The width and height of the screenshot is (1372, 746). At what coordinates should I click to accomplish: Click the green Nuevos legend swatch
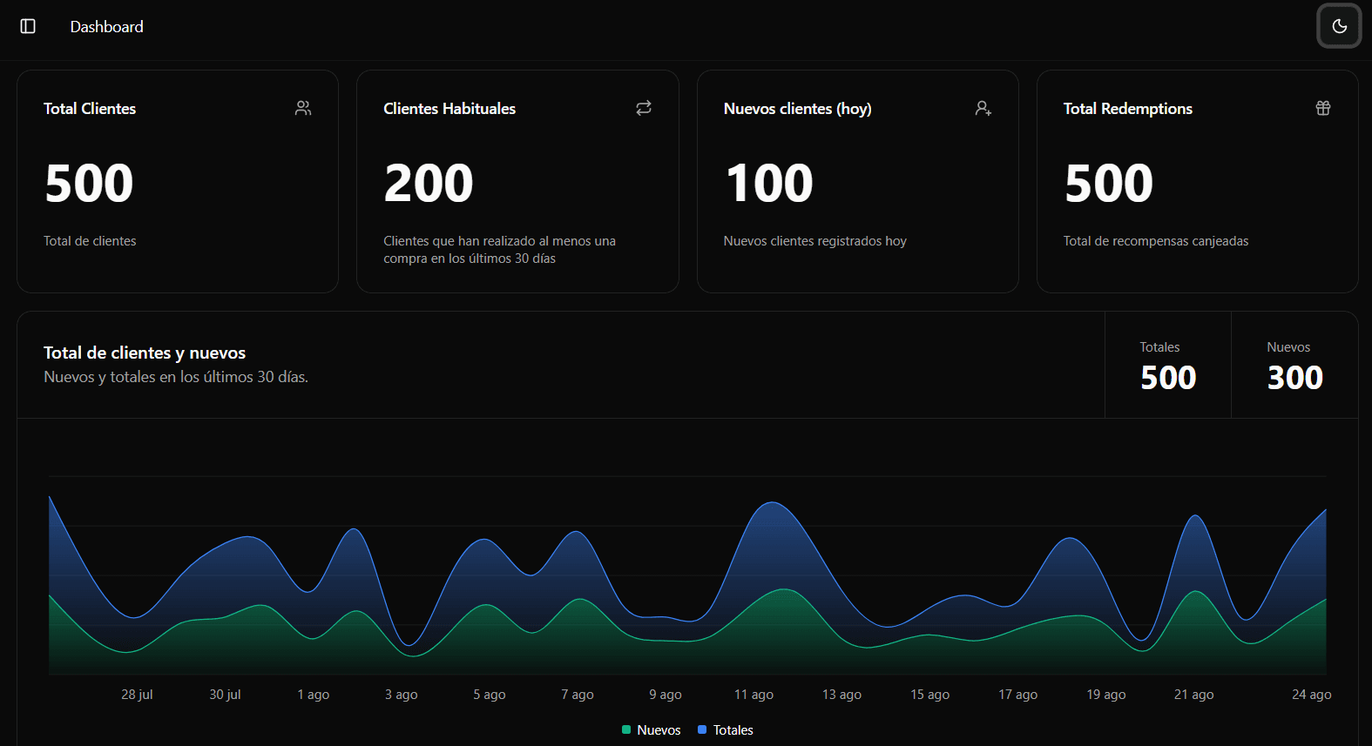[626, 730]
